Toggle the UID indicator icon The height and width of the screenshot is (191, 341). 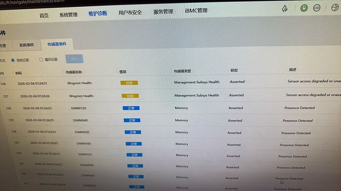(x=316, y=8)
